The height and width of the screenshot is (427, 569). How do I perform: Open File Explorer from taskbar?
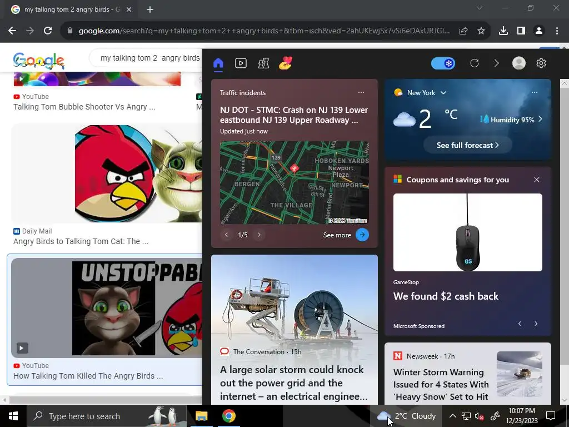[x=201, y=416]
